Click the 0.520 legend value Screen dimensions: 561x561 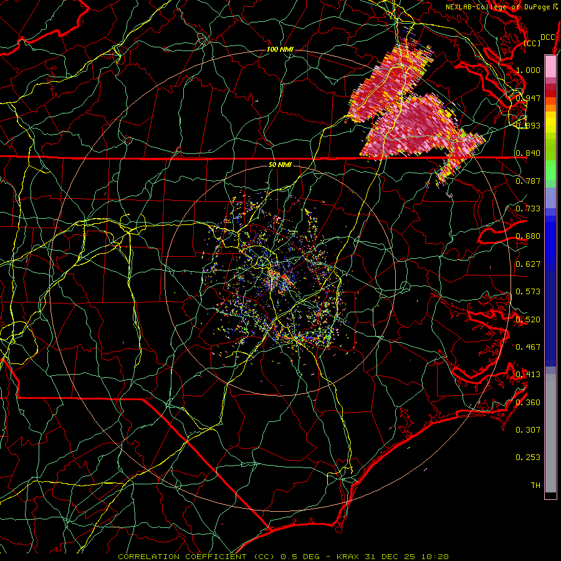coord(528,320)
